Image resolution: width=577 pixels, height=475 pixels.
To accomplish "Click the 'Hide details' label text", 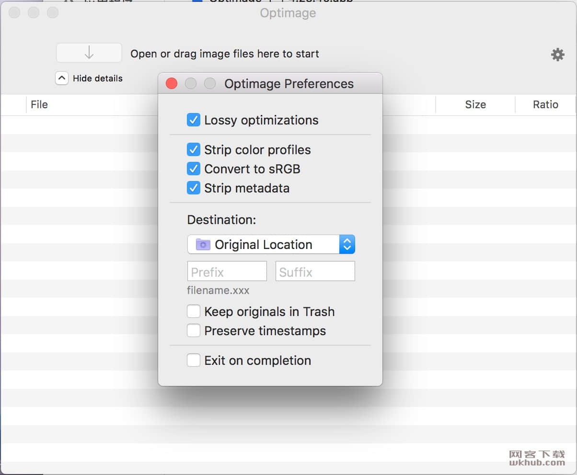I will click(x=98, y=78).
